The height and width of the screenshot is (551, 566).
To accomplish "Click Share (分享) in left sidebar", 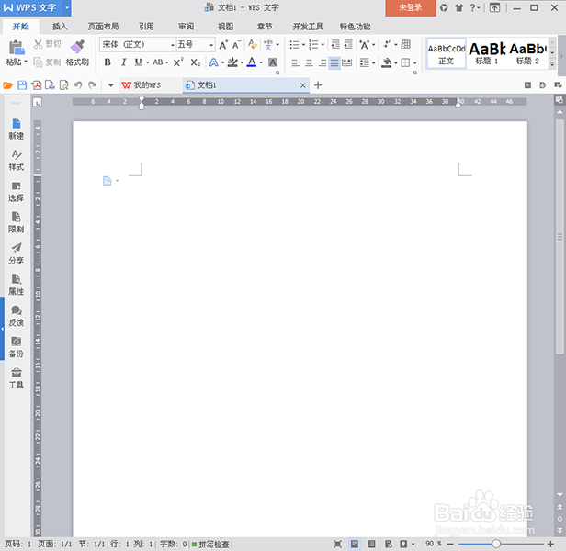I will pos(17,253).
